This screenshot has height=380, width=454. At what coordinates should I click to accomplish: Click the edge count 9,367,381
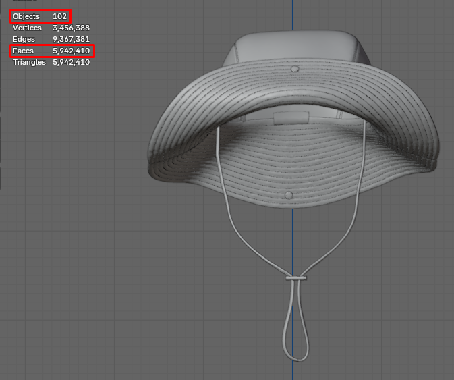pos(71,39)
